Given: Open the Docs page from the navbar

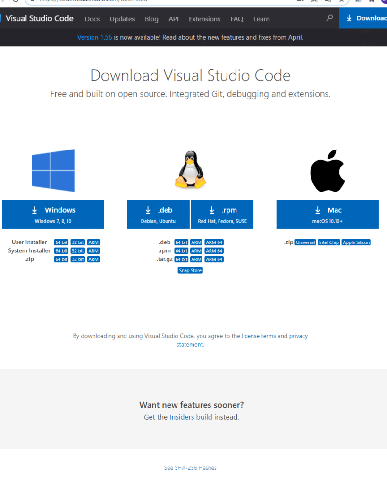Looking at the screenshot, I should point(92,19).
